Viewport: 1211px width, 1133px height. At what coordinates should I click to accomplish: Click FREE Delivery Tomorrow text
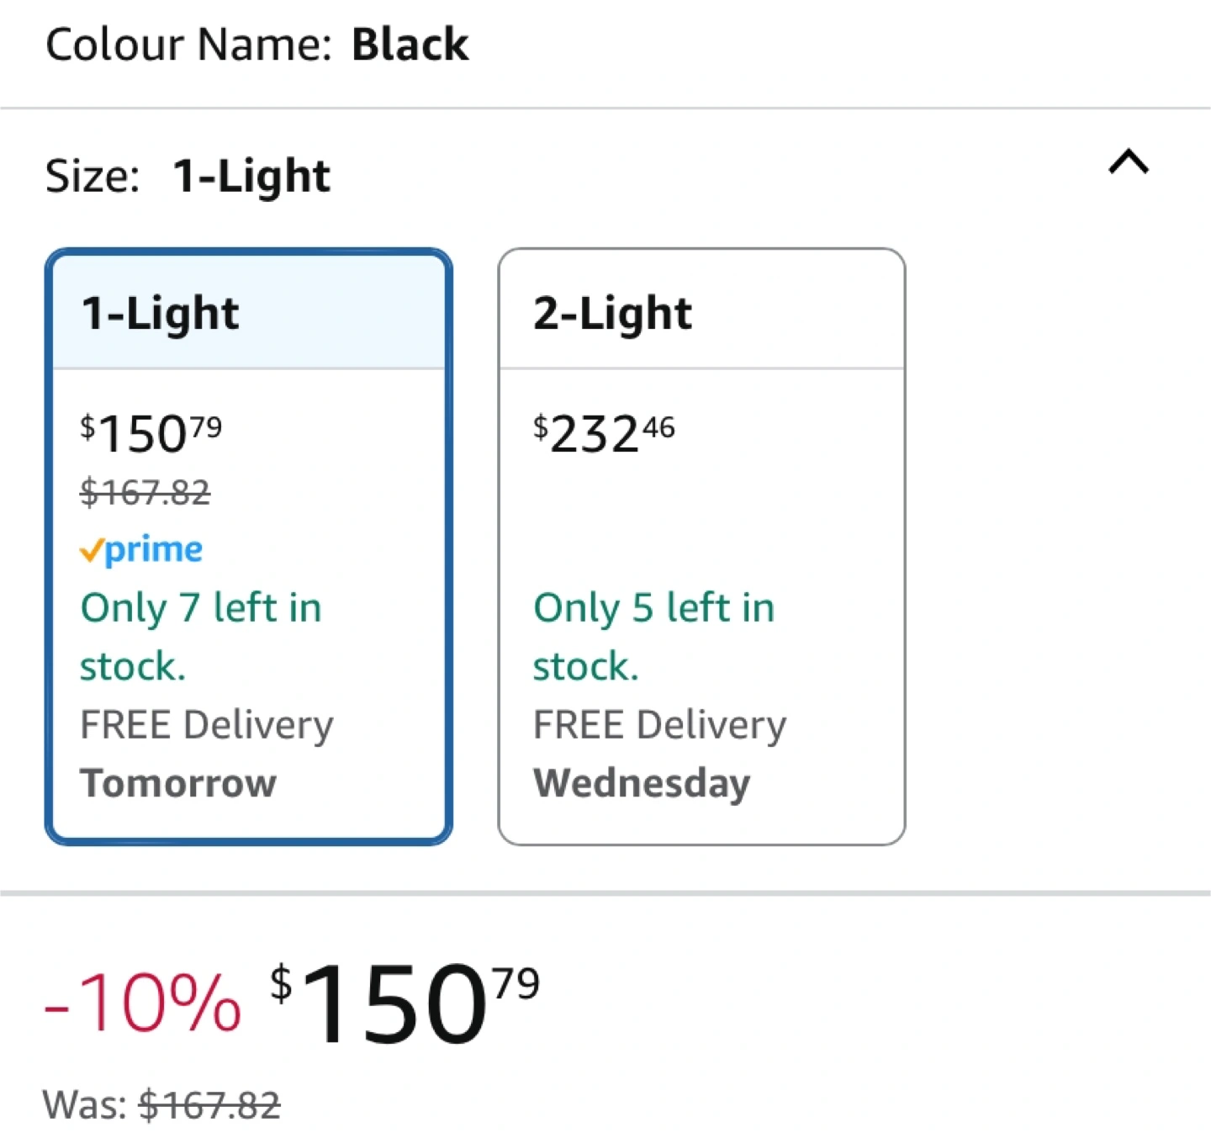click(x=207, y=754)
